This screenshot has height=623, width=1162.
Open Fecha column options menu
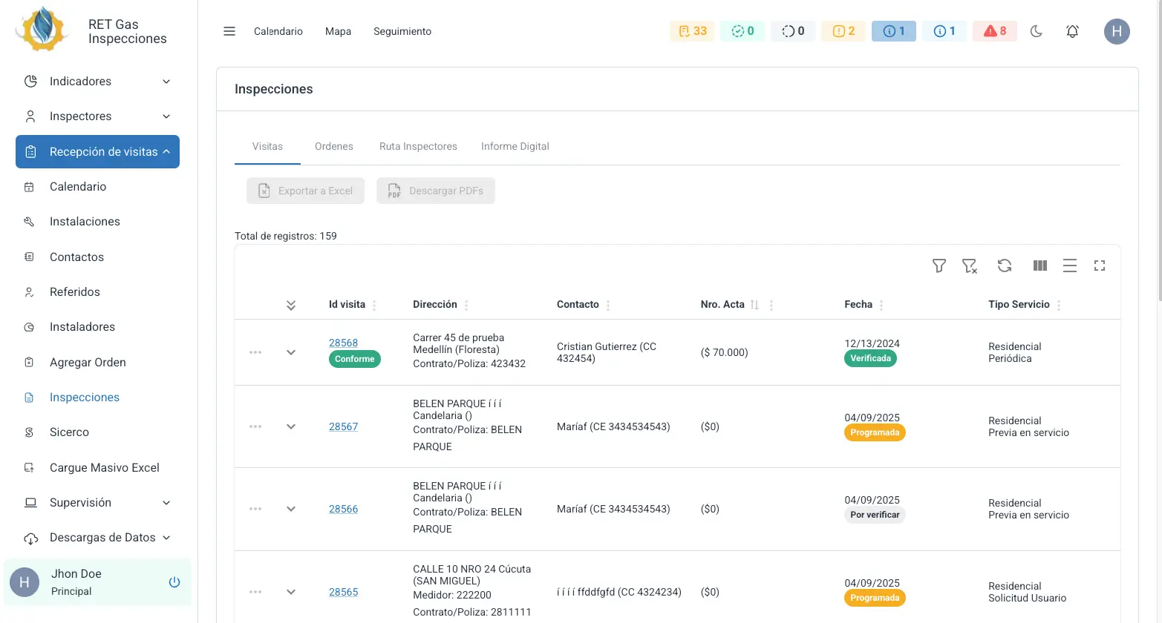pyautogui.click(x=881, y=305)
